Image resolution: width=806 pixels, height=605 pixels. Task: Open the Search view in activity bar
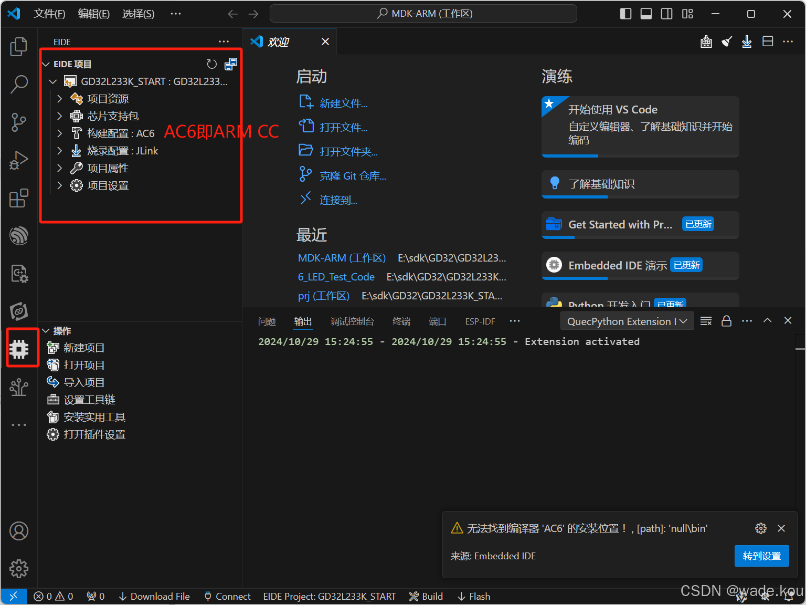pyautogui.click(x=19, y=84)
